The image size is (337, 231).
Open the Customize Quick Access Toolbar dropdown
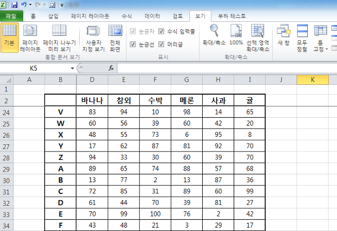click(x=62, y=4)
